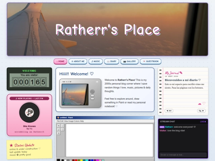Click the small power button atop camera
The height and width of the screenshot is (161, 215).
click(x=97, y=82)
